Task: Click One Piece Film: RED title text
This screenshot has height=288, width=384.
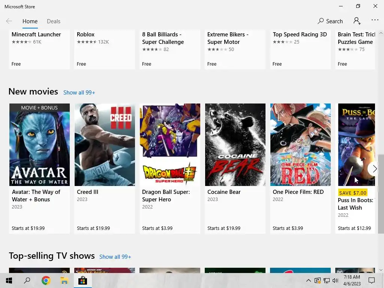Action: click(x=298, y=192)
